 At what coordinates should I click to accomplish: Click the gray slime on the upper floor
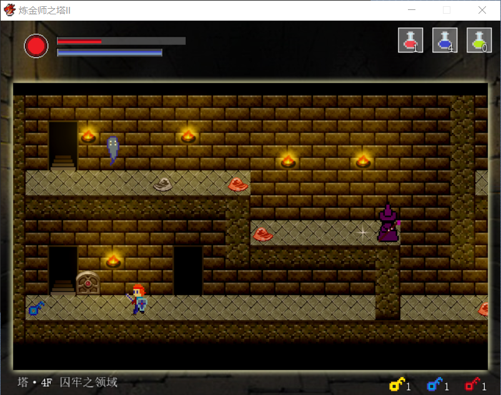[x=163, y=184]
